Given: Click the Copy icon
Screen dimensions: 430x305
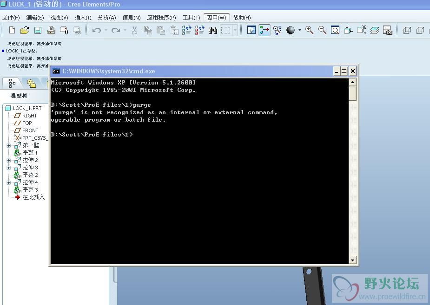Looking at the screenshot, I should coord(148,30).
